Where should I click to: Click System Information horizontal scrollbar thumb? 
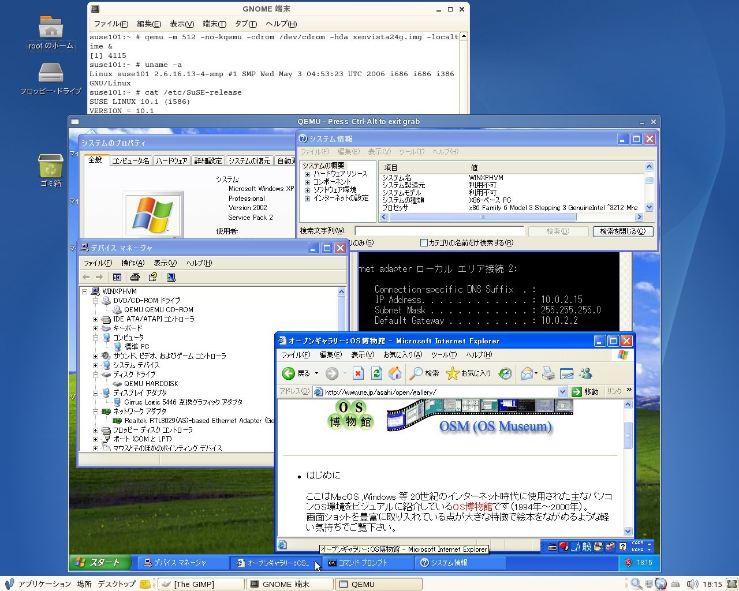tap(483, 217)
